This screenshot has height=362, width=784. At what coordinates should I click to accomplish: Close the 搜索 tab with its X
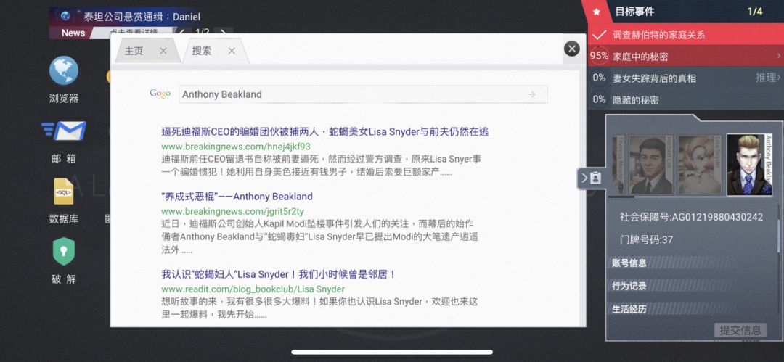click(x=232, y=51)
